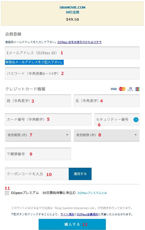Click the クーポンコードを入力 coupon field

point(37,174)
